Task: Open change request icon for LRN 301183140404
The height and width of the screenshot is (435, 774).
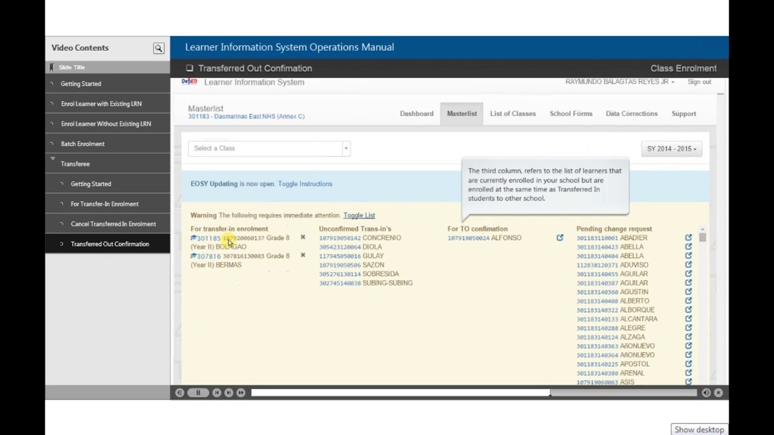Action: click(688, 256)
